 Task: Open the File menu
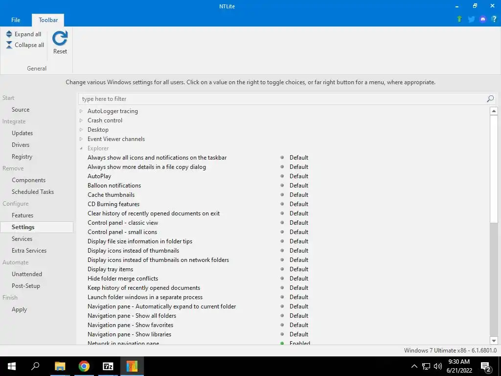point(16,20)
